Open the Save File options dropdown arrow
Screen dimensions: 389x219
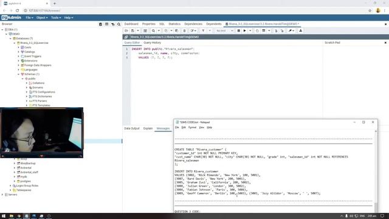coord(138,30)
